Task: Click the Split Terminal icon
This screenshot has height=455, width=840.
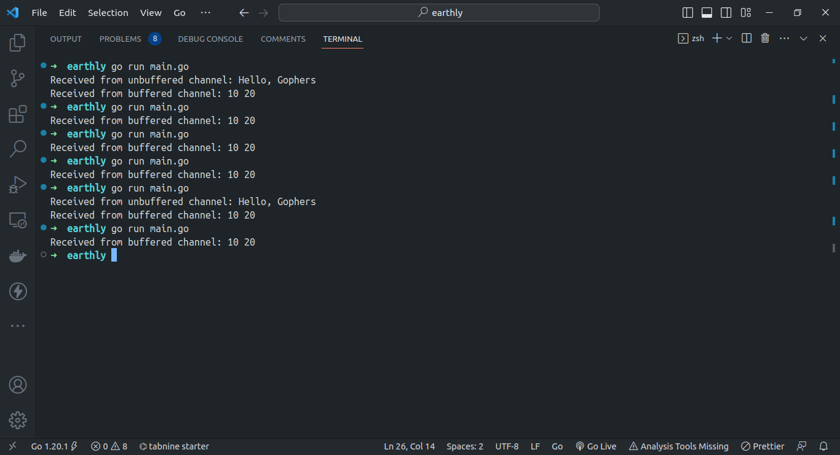Action: [747, 38]
